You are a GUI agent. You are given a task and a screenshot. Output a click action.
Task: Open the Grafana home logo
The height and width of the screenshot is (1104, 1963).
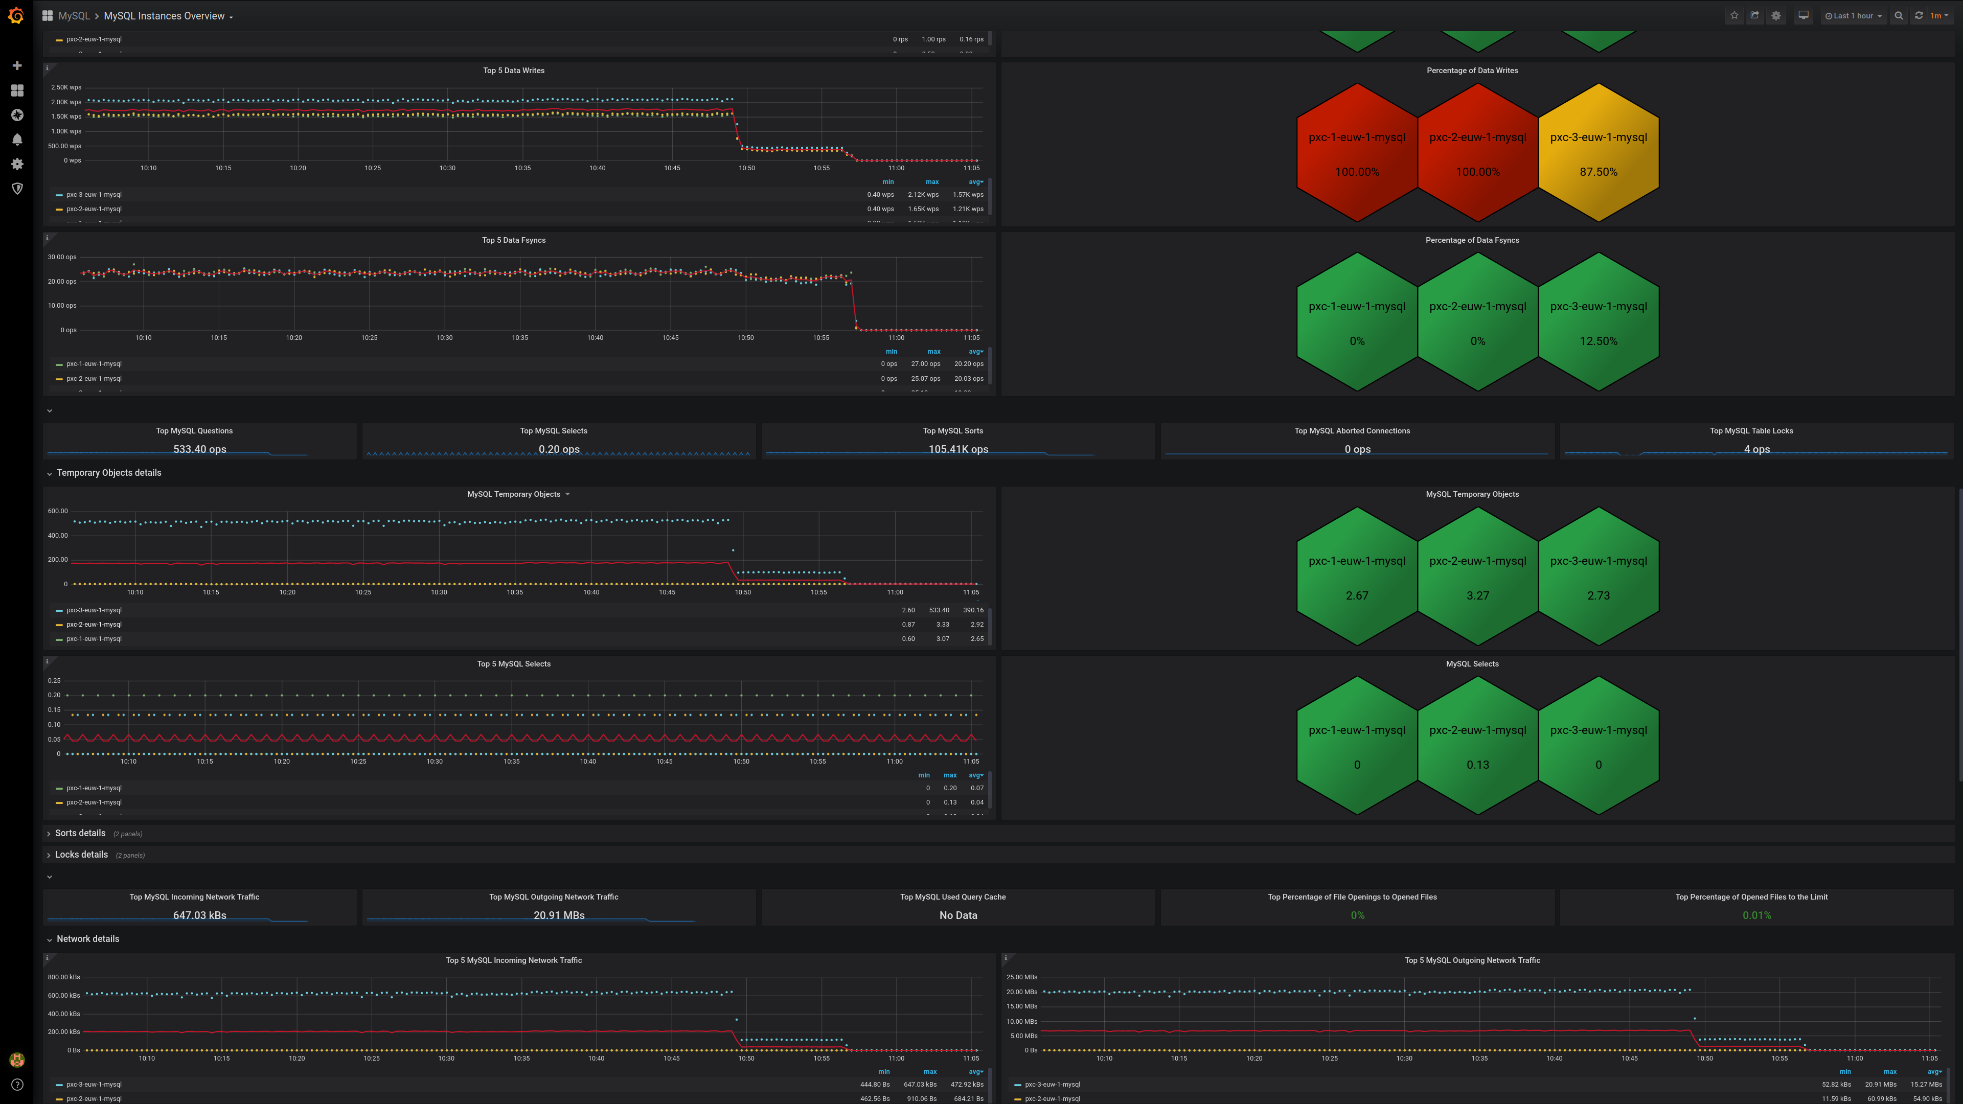(x=16, y=15)
